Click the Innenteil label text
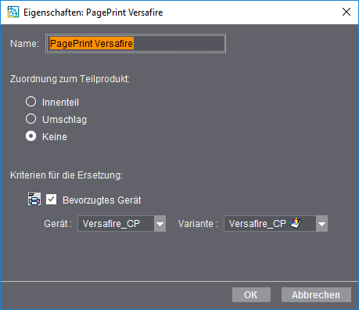The image size is (359, 310). tap(60, 103)
